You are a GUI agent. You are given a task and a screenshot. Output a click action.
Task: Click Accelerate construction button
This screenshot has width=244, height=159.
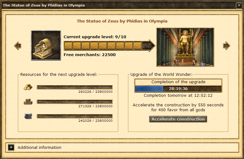click(178, 119)
